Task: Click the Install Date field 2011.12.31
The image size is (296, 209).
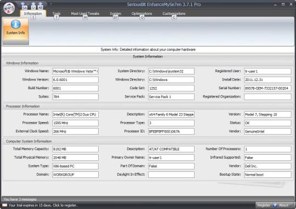Action: (x=267, y=80)
